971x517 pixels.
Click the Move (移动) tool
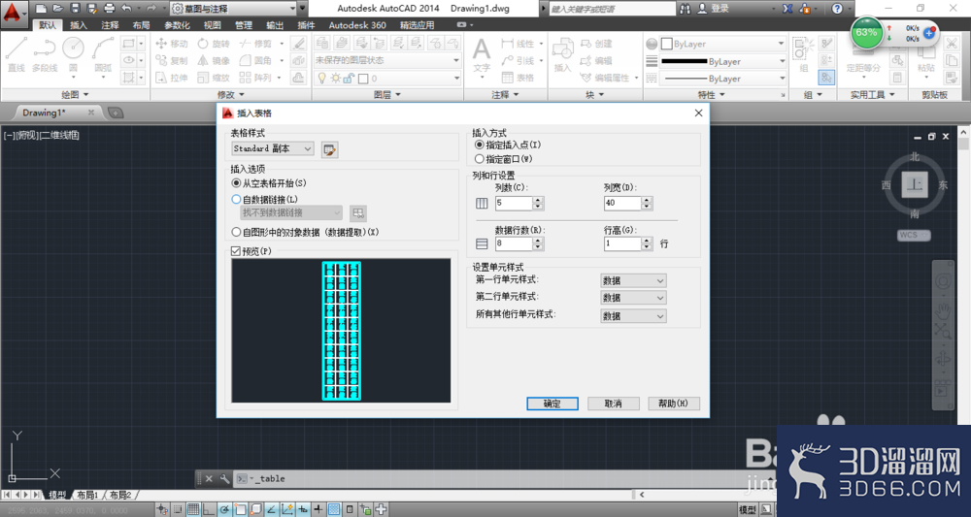pyautogui.click(x=172, y=44)
